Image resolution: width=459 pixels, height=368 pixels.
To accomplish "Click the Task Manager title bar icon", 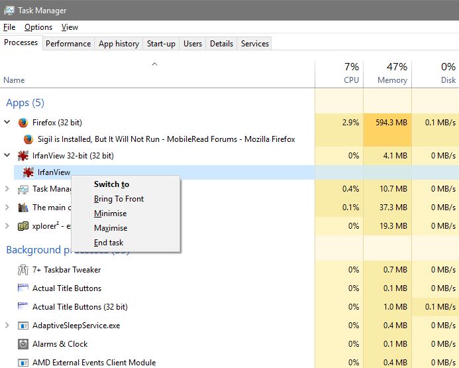I will click(9, 10).
